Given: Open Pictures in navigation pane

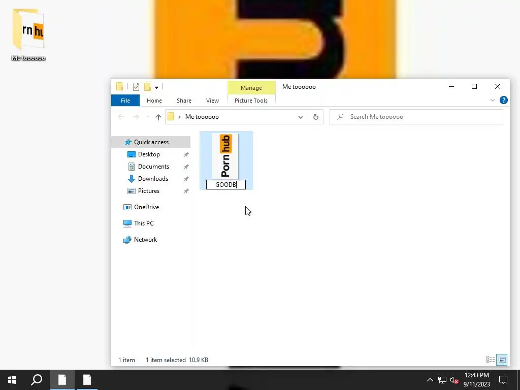Looking at the screenshot, I should (x=149, y=191).
